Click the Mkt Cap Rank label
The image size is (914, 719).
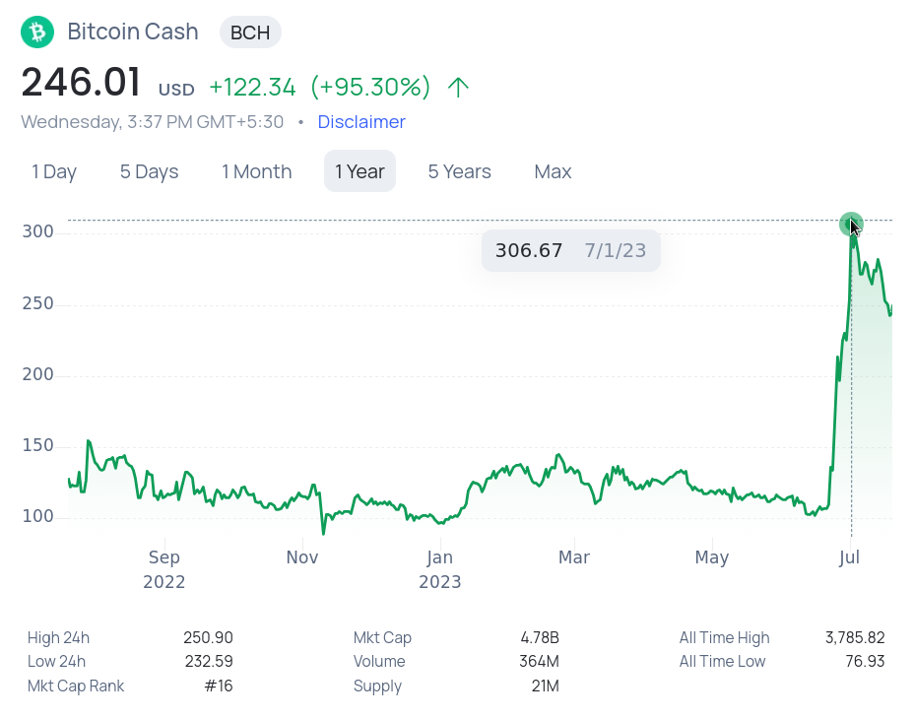[x=76, y=686]
